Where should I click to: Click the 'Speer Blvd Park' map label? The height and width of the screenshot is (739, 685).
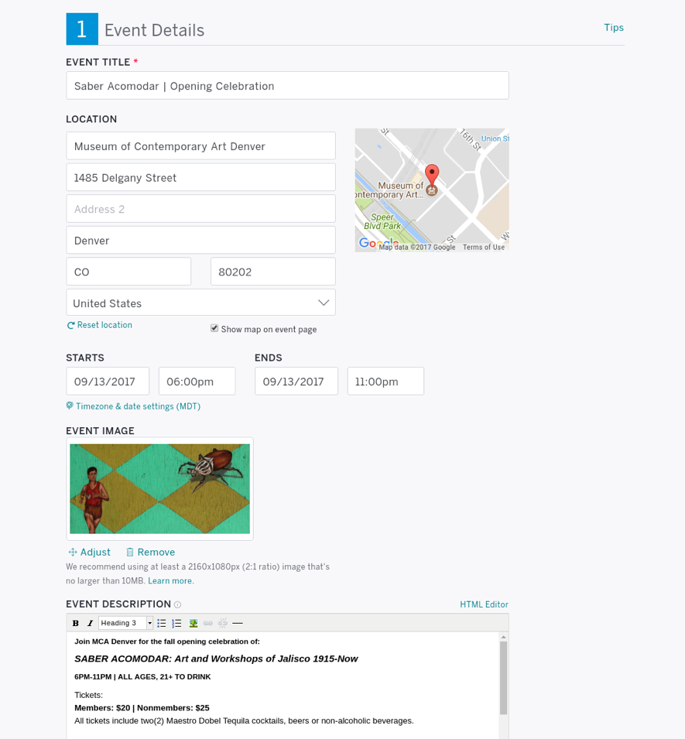coord(382,221)
